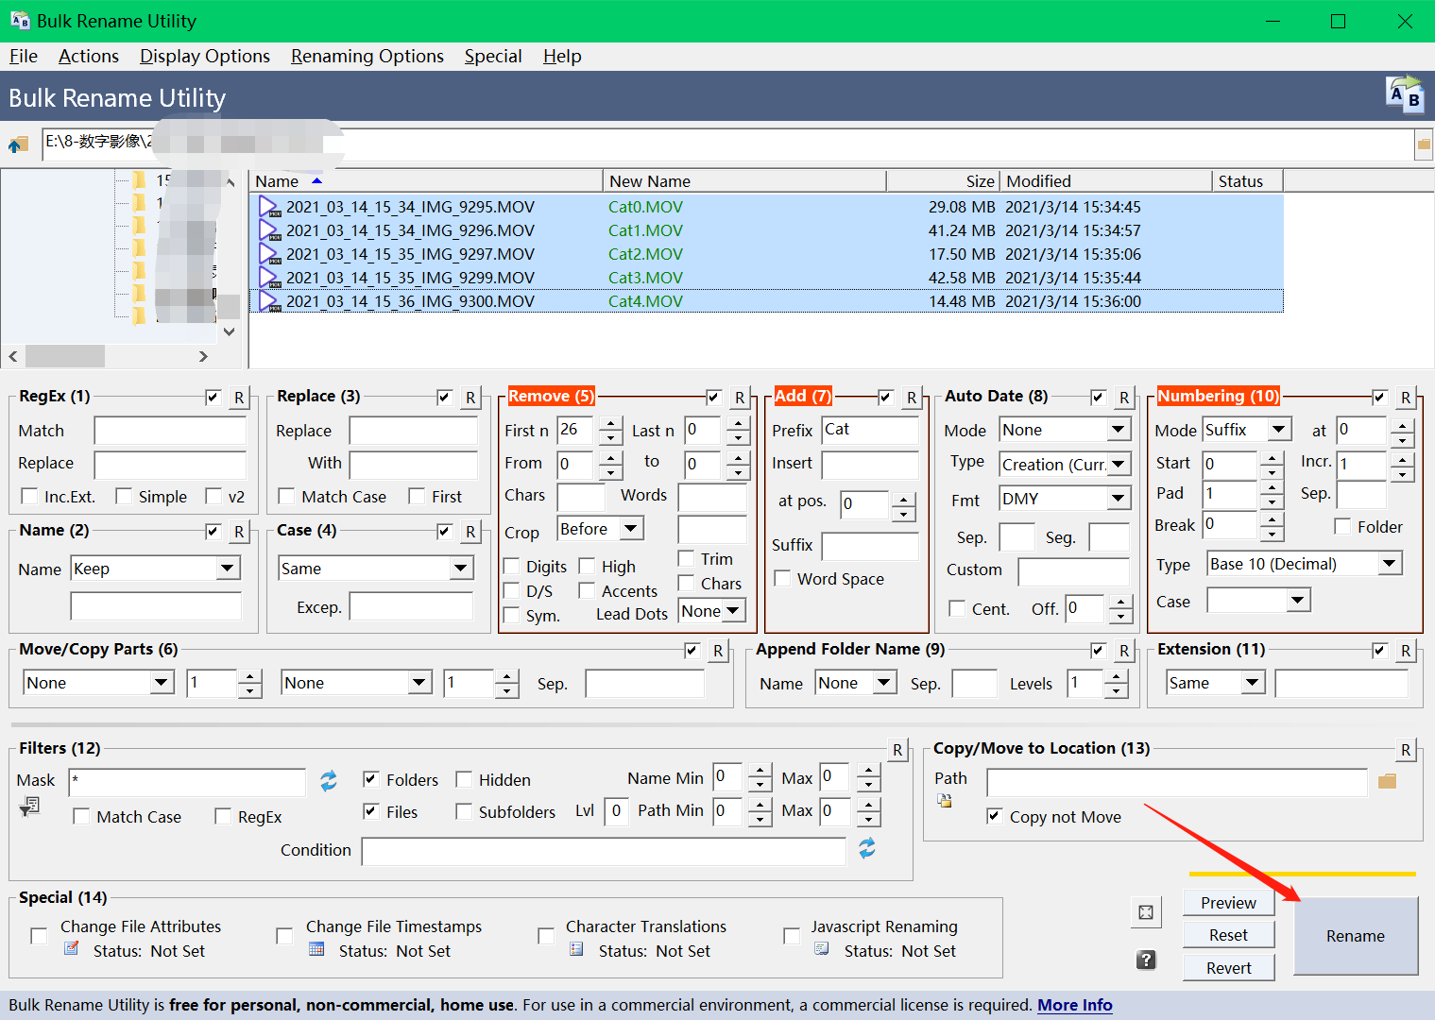
Task: Enable Trim checkbox in Remove
Action: [686, 559]
